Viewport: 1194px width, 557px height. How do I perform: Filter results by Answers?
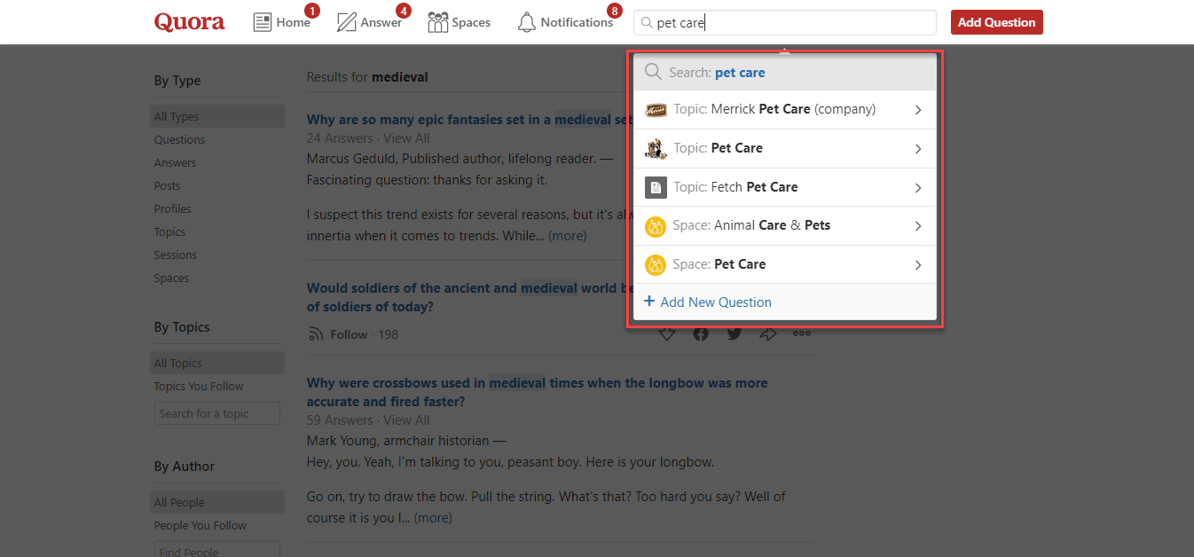tap(175, 162)
